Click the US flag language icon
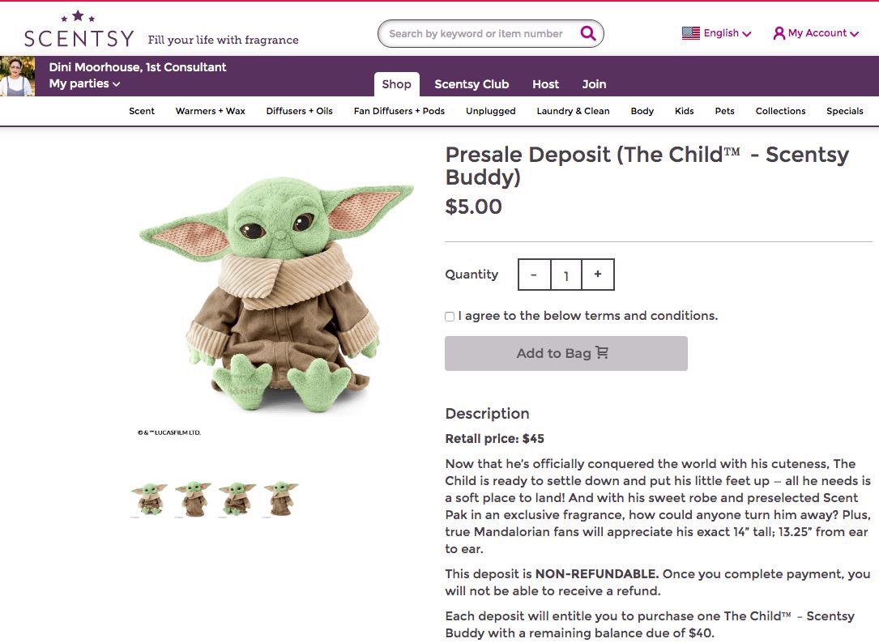The width and height of the screenshot is (879, 643). 690,33
